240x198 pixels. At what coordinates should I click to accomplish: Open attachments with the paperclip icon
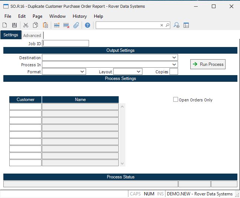(x=76, y=25)
